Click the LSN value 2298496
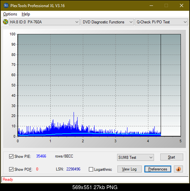Image resolution: width=190 pixels, height=191 pixels. (x=73, y=169)
